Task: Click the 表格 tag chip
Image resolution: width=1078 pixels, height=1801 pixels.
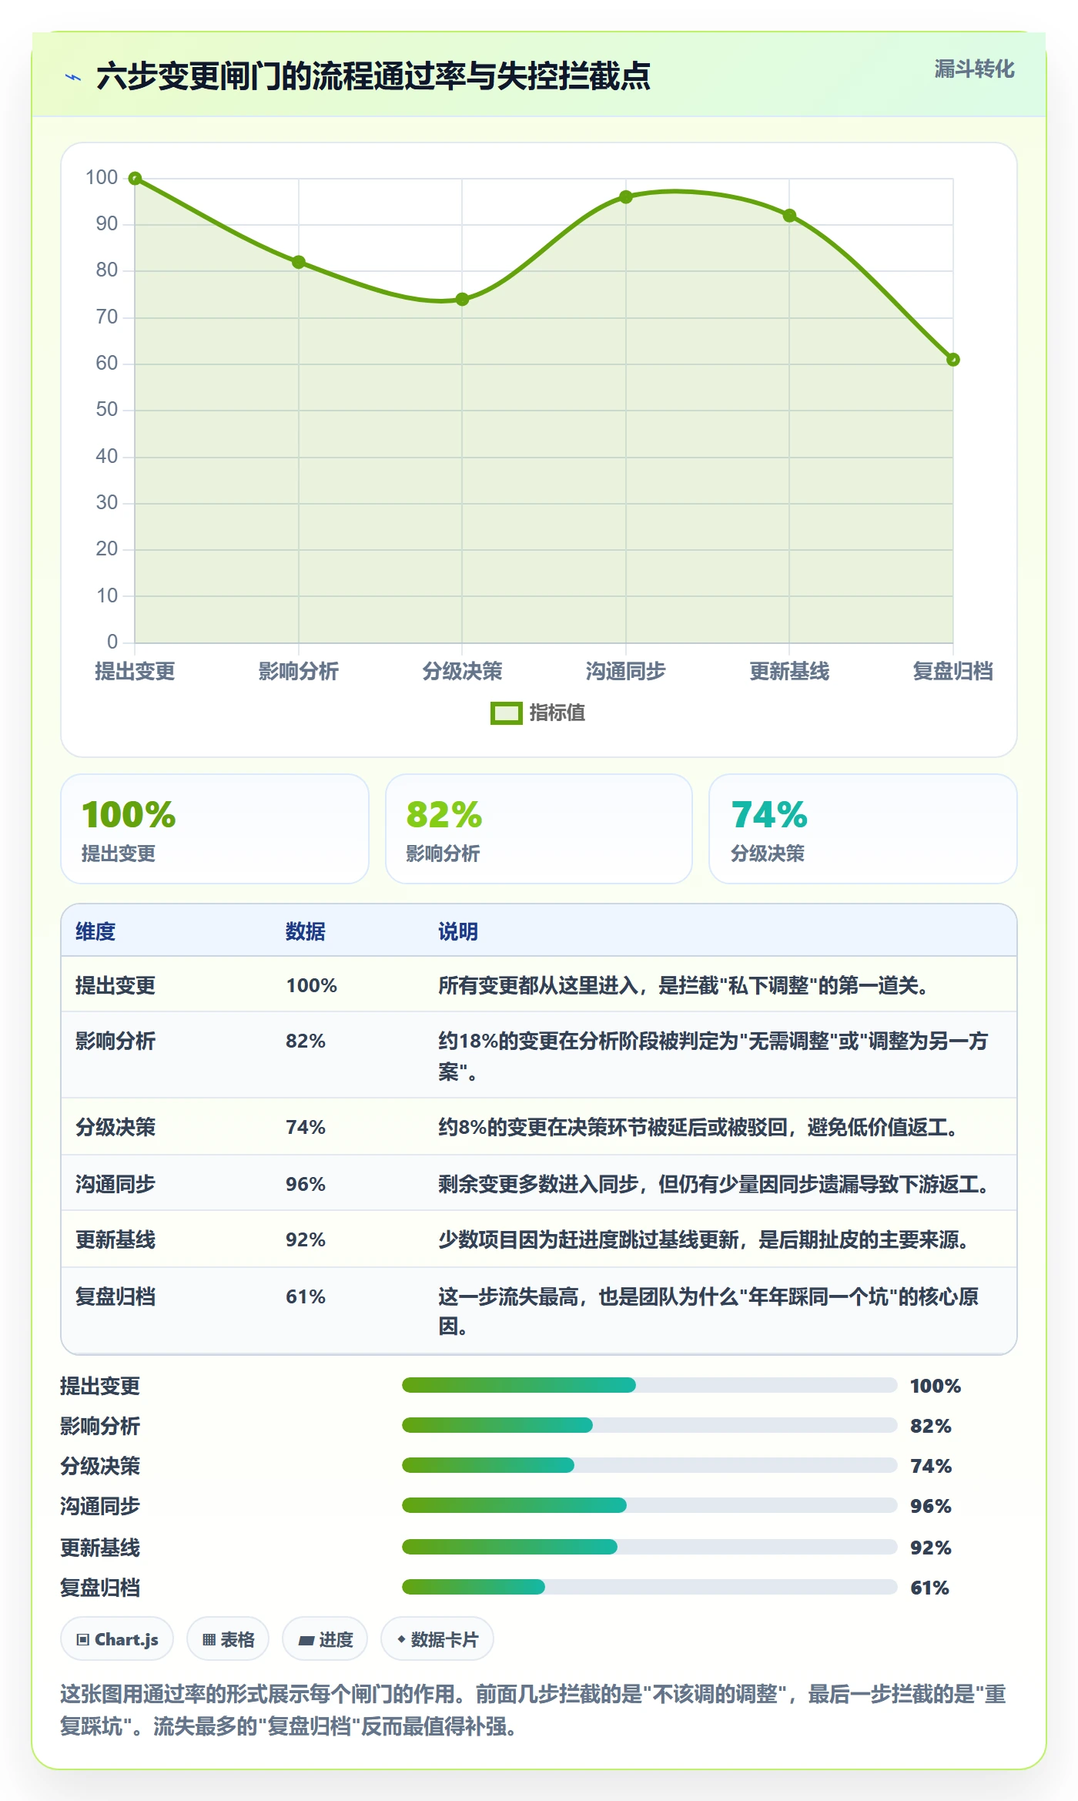Action: 228,1639
